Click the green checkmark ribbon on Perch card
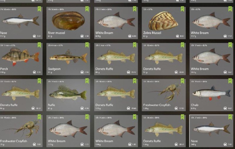The image size is (235, 149). click(39, 45)
